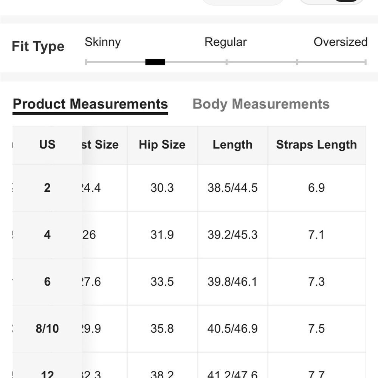Select the US size 2 row
Image resolution: width=378 pixels, height=378 pixels.
click(x=47, y=188)
